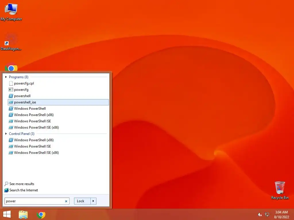Clear the search box with X

66,201
